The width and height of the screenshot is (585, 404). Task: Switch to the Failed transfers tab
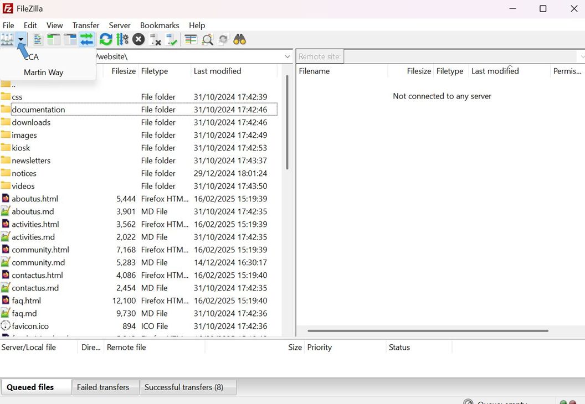(103, 387)
